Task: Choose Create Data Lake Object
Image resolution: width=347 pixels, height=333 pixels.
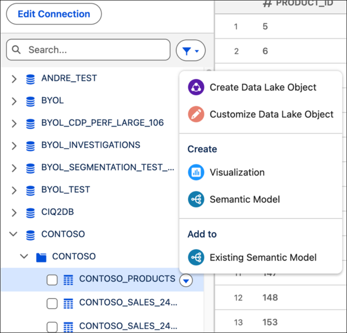Action: [261, 87]
